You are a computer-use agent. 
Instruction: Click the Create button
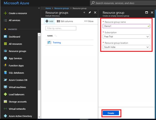(x=111, y=113)
